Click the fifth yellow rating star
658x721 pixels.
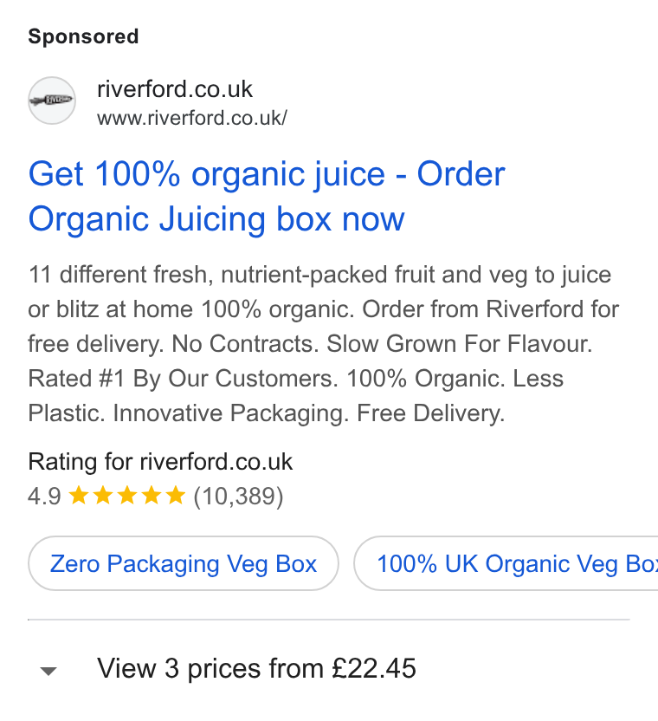(176, 496)
